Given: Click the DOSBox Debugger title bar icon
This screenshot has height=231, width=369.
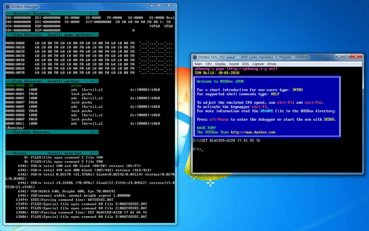Looking at the screenshot, I should point(9,6).
